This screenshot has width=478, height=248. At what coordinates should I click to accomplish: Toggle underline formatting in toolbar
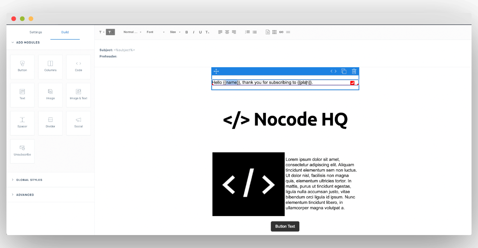pos(200,32)
